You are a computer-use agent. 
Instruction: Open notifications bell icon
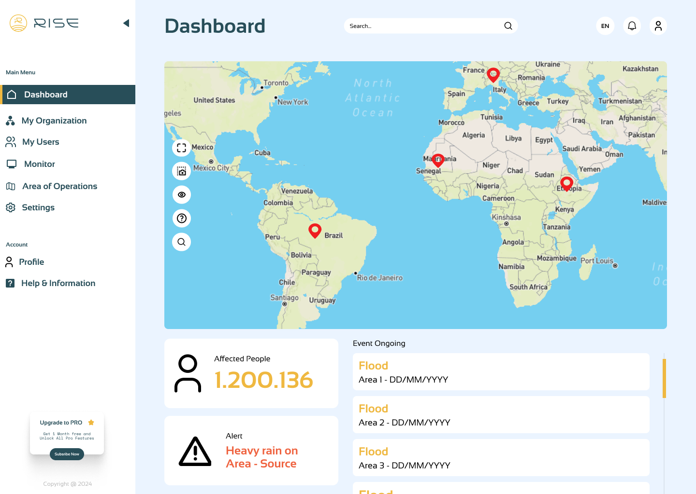coord(632,26)
